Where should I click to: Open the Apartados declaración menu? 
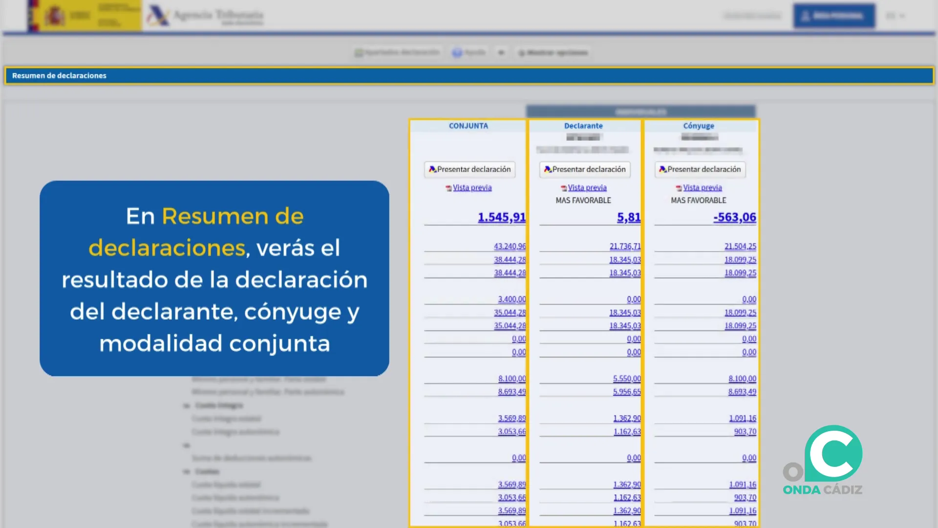(397, 52)
